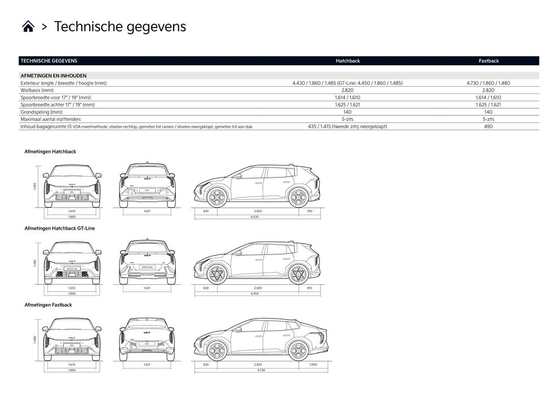The image size is (558, 394).
Task: Click the Hatchback side profile drawing
Action: (256, 186)
